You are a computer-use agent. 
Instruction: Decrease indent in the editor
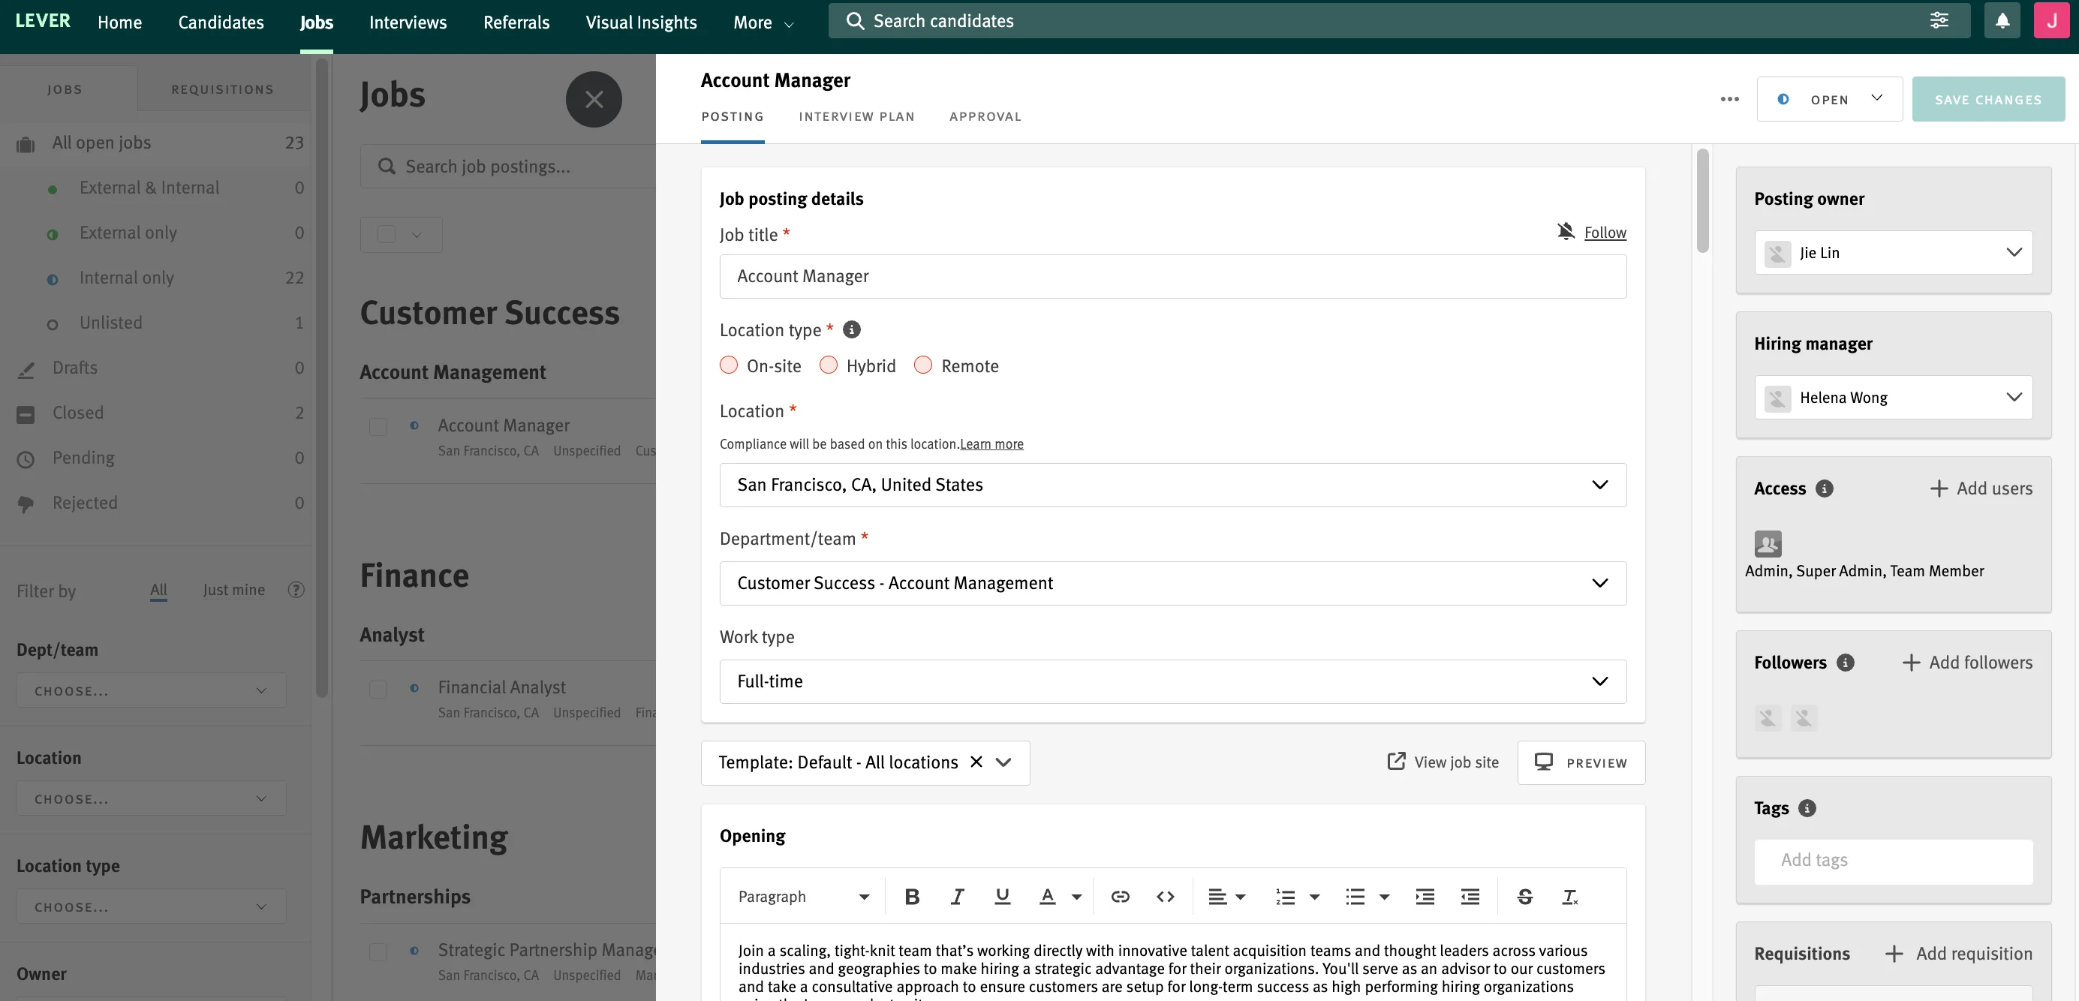(1470, 897)
